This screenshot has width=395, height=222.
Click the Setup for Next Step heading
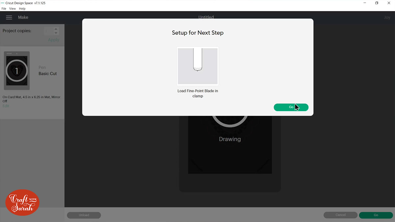(x=197, y=33)
